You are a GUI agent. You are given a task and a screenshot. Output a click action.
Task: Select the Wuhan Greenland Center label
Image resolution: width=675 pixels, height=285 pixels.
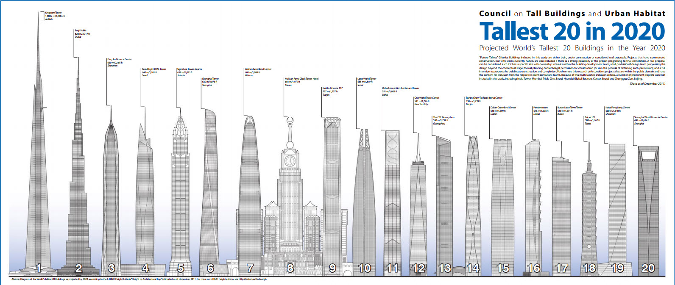point(258,69)
